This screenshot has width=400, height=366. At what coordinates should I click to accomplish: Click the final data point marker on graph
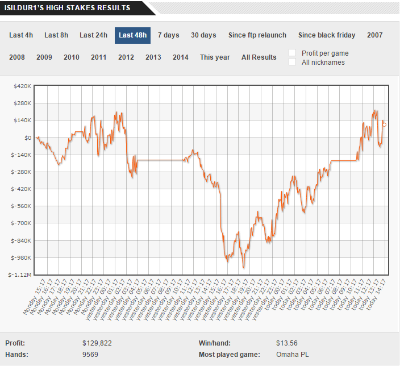pos(384,125)
